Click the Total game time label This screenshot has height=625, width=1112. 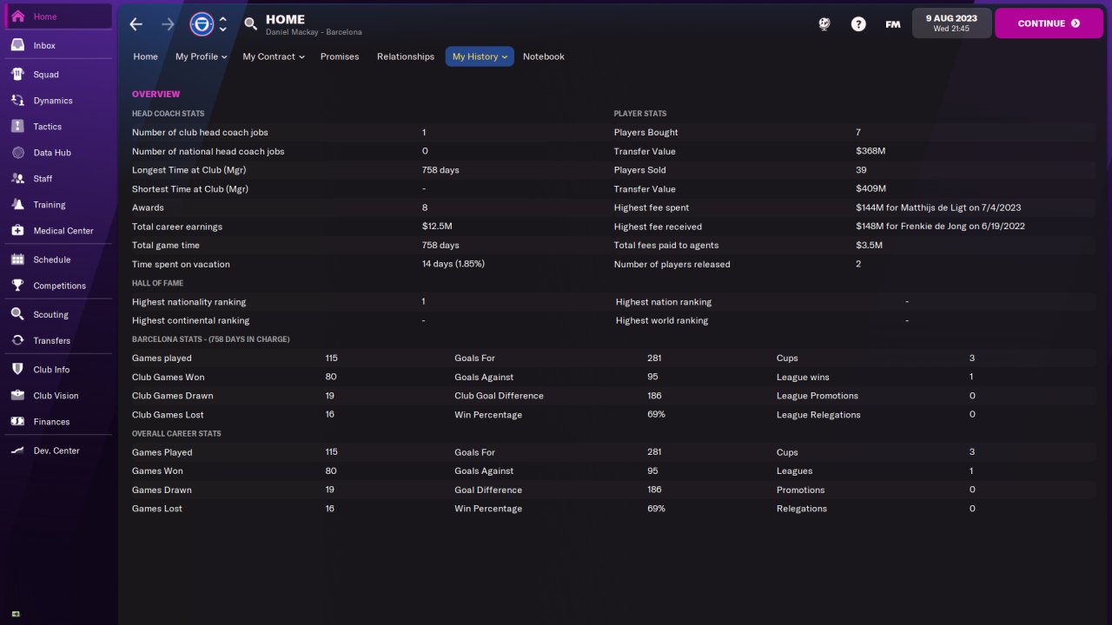coord(166,246)
